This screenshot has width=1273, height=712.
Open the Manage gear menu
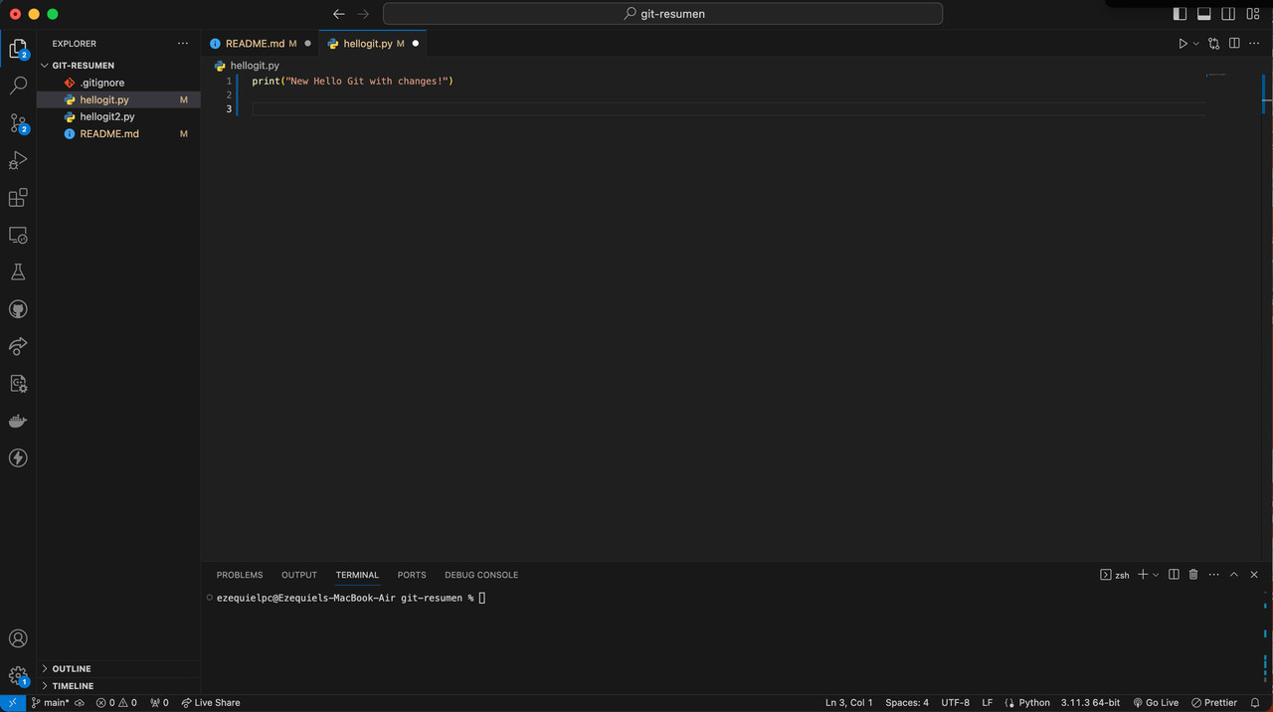[x=18, y=676]
